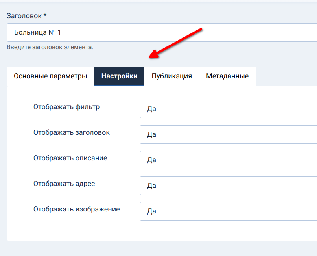Click the hint text Введите заголовок элемента
The image size is (317, 256).
[50, 47]
